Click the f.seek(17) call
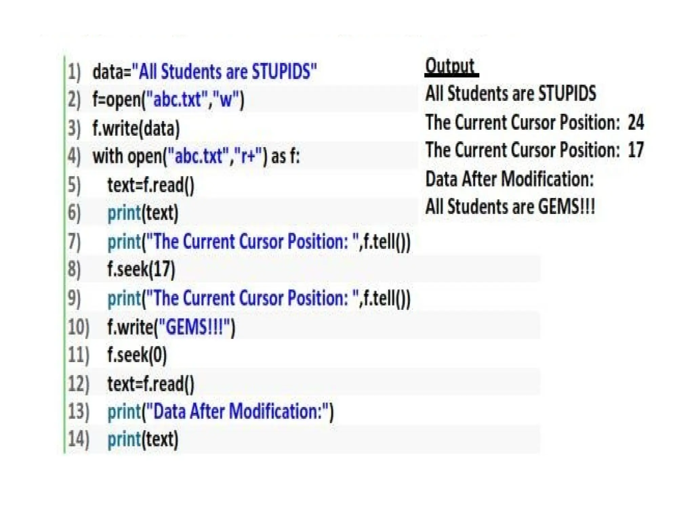The width and height of the screenshot is (694, 520). click(x=141, y=269)
